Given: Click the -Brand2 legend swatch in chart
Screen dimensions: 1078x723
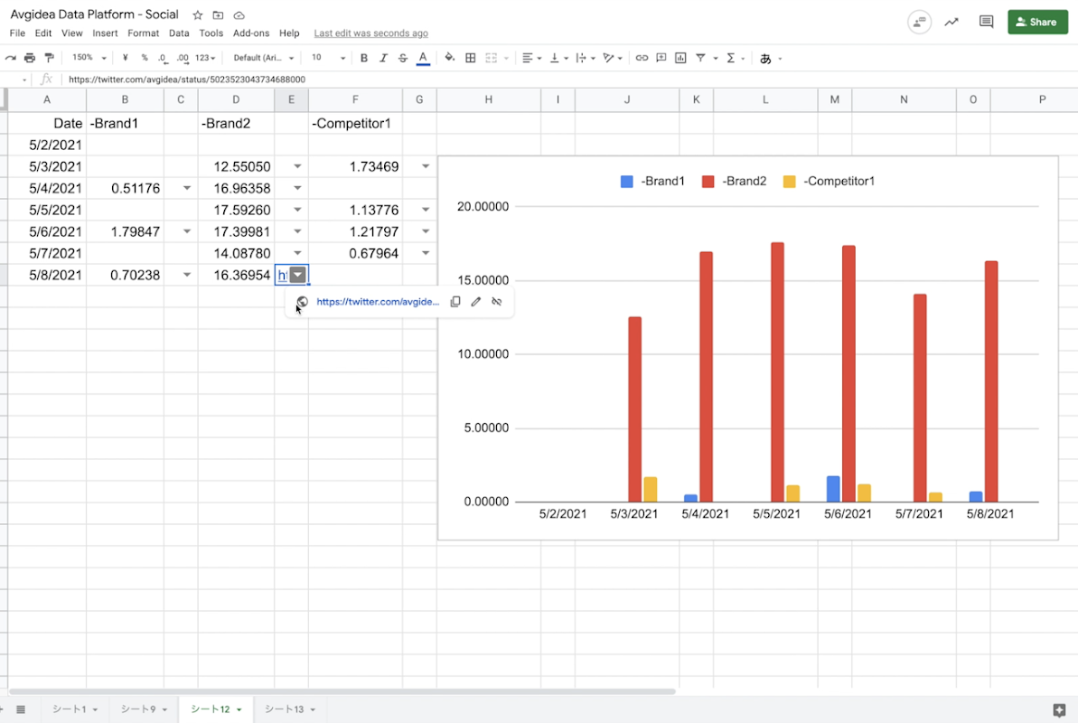Looking at the screenshot, I should (708, 182).
